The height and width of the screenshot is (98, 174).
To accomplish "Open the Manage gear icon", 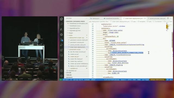I will (x=61, y=76).
